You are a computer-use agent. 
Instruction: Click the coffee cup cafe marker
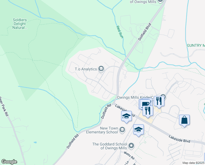pos(145,104)
